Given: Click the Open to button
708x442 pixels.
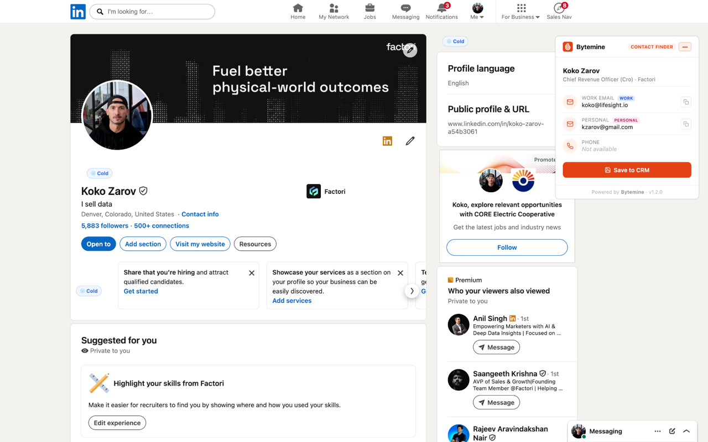Looking at the screenshot, I should pyautogui.click(x=98, y=244).
